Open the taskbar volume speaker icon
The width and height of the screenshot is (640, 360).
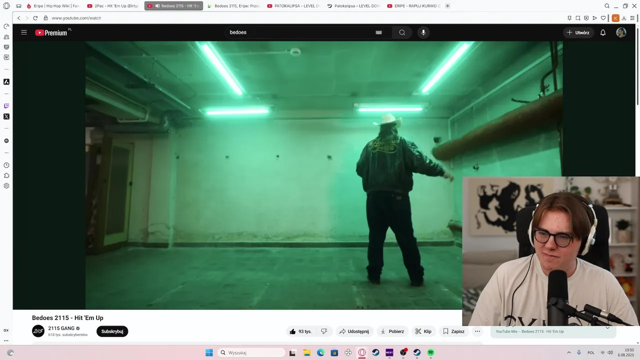click(x=610, y=352)
